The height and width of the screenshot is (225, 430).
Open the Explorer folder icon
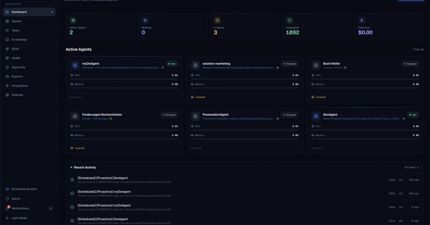pyautogui.click(x=8, y=76)
